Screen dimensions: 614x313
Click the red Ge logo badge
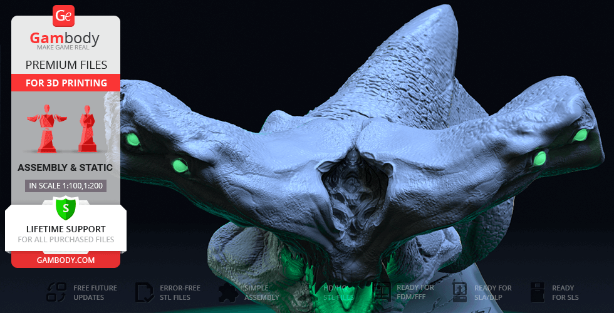(x=64, y=15)
